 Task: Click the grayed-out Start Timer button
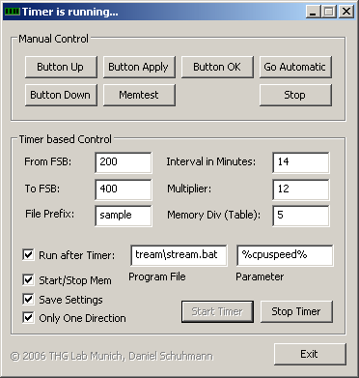point(217,311)
